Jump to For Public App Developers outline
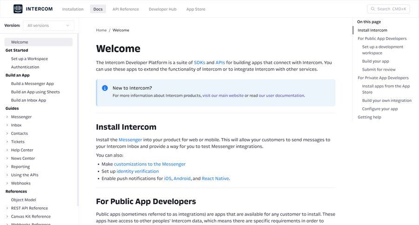 click(382, 39)
